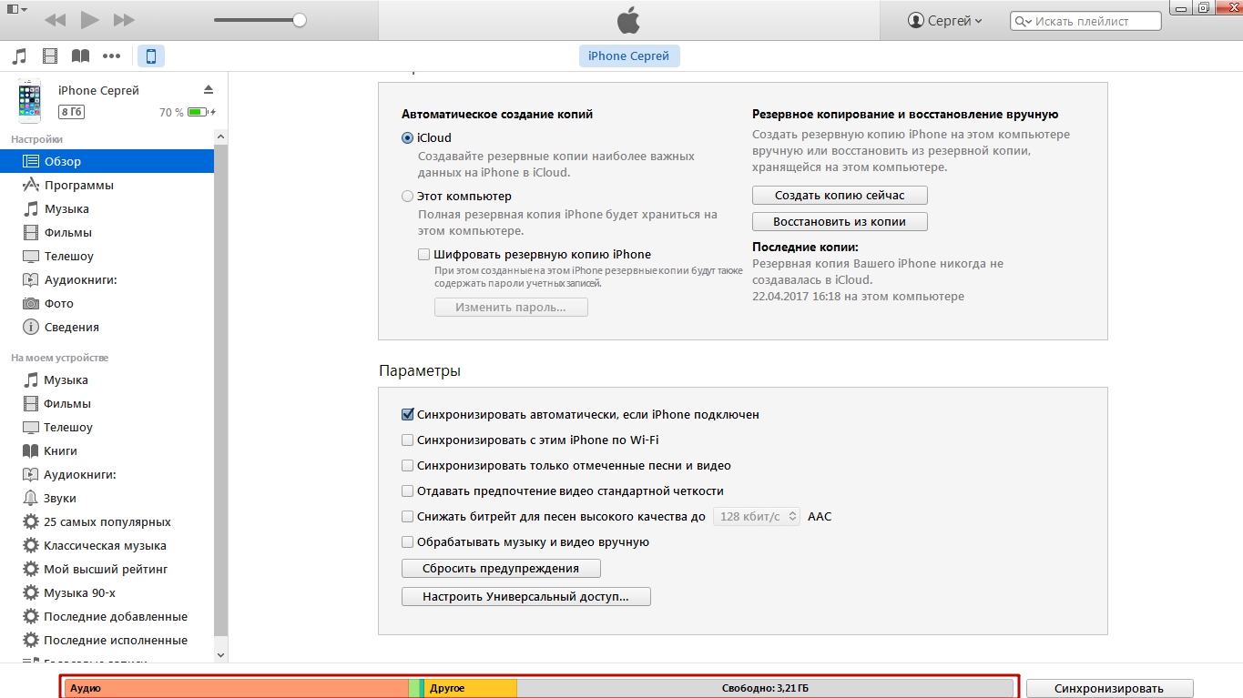1243x698 pixels.
Task: Skip to the next track
Action: [x=124, y=19]
